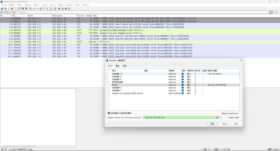Uncheck promiscuous checkbox for WLAN row
The width and height of the screenshot is (280, 151).
(x=183, y=85)
